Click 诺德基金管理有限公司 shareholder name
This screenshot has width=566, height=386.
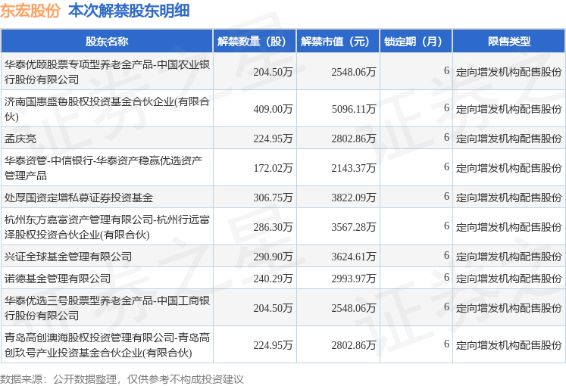point(58,279)
